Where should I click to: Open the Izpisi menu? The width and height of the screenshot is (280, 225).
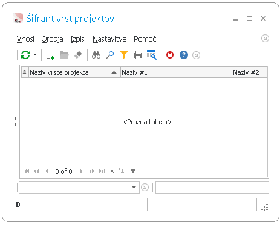78,39
